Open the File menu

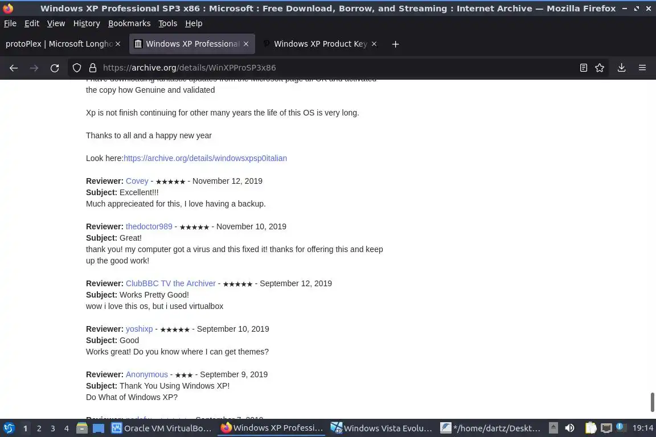[10, 23]
